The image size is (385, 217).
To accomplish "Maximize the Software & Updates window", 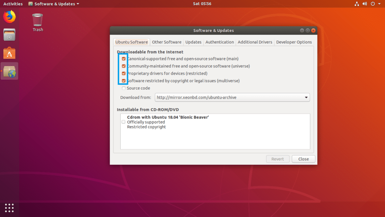I will [308, 30].
